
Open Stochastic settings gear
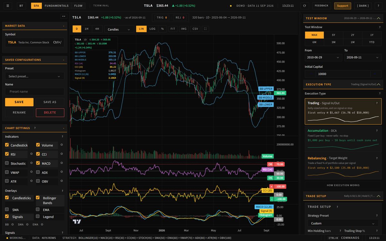(32, 163)
